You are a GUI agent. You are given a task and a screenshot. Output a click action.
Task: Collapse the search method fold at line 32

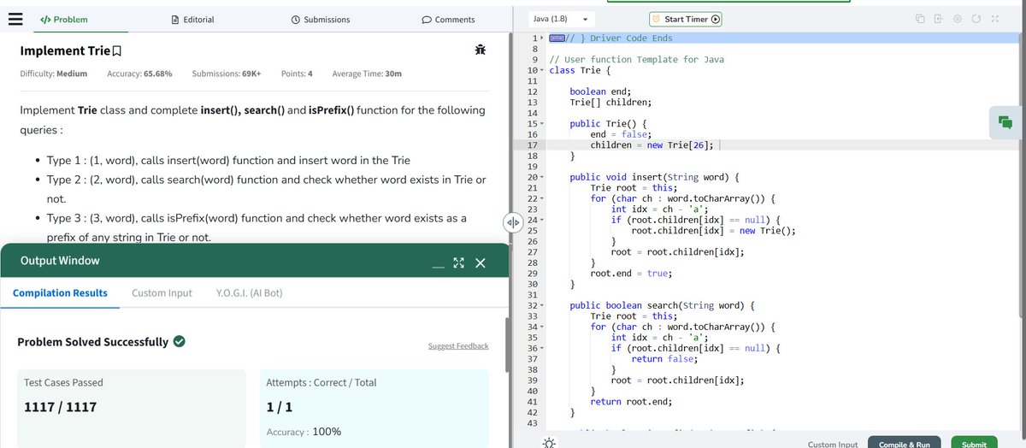point(542,305)
